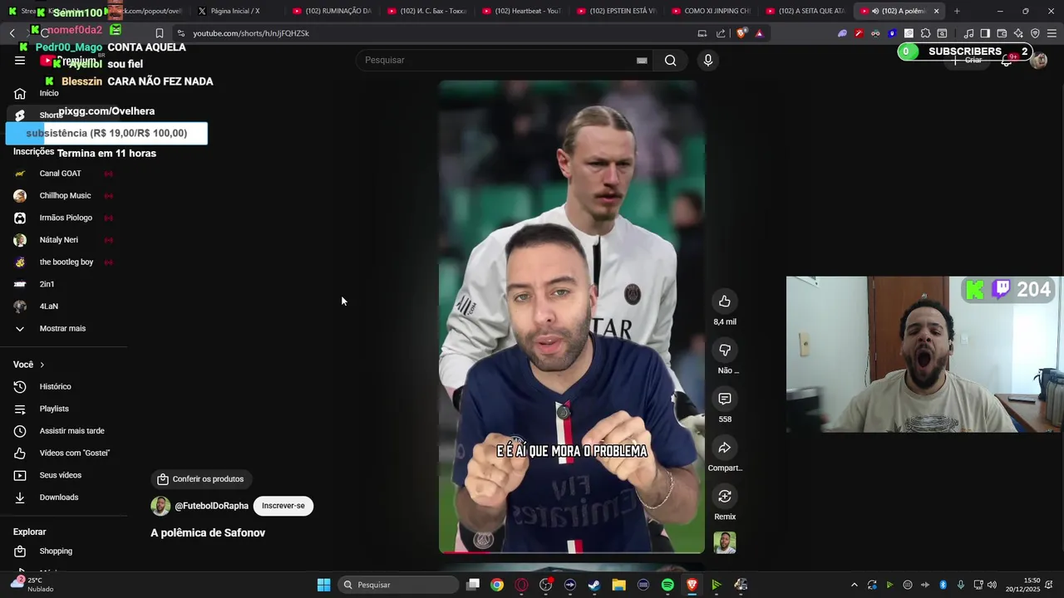Open Spotify from the taskbar
This screenshot has height=598, width=1064.
(x=667, y=585)
